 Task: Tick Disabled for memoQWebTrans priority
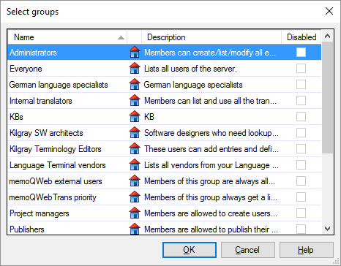point(301,197)
